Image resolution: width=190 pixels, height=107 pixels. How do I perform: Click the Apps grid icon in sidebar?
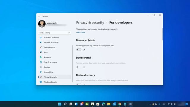coord(41,52)
